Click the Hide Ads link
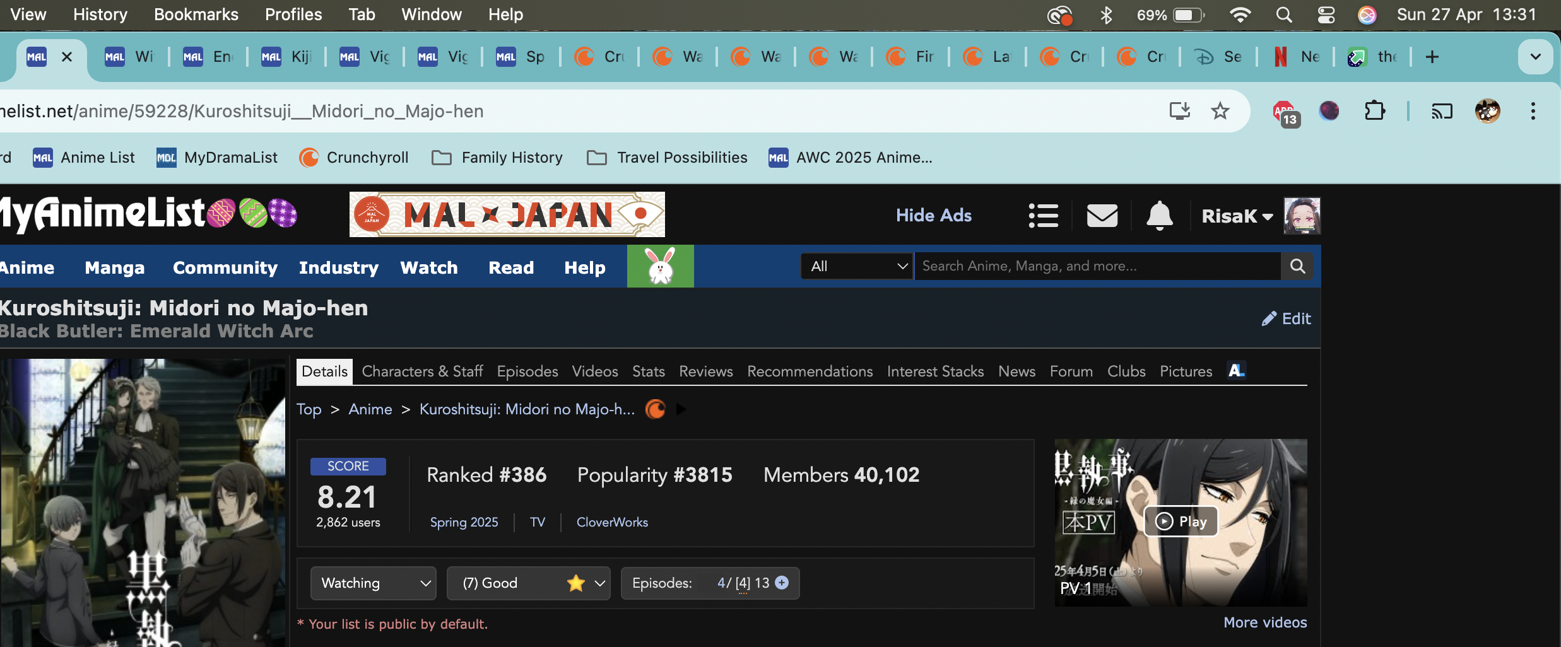1561x647 pixels. coord(933,216)
